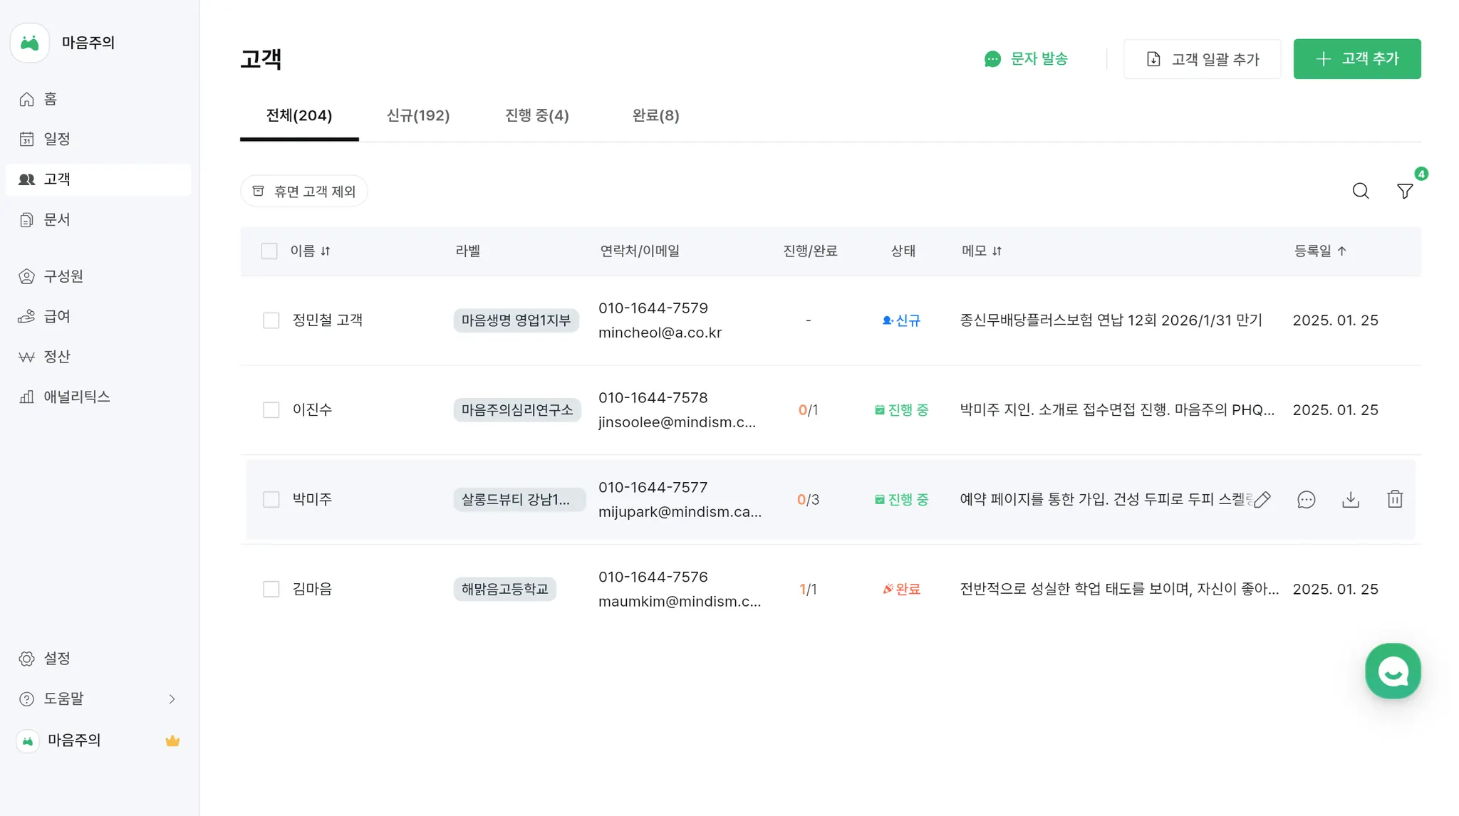Open 애널리틱스 in the sidebar
This screenshot has height=816, width=1459.
click(x=76, y=397)
